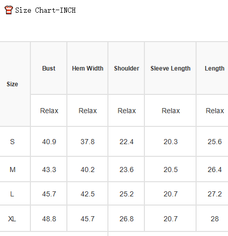Click the red t-shirt icon

click(x=9, y=10)
